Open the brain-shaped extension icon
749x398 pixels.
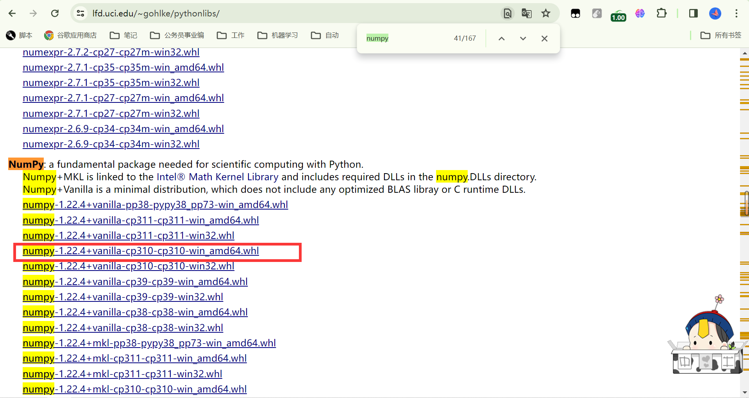click(640, 14)
